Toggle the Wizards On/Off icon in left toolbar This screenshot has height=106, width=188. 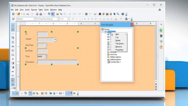click(x=13, y=84)
